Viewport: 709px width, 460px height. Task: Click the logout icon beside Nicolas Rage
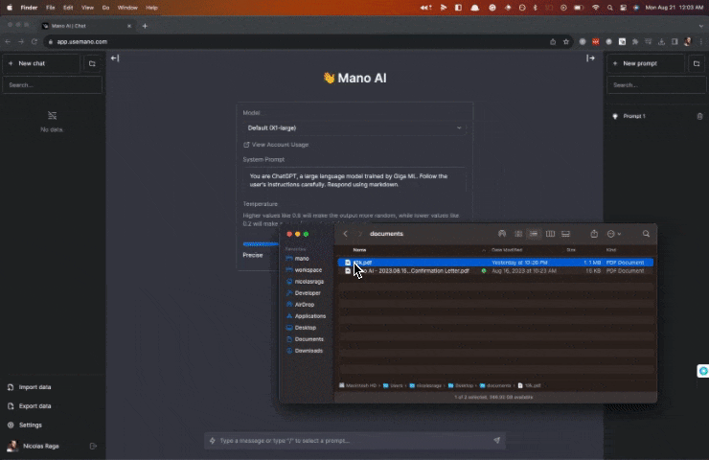pyautogui.click(x=93, y=446)
